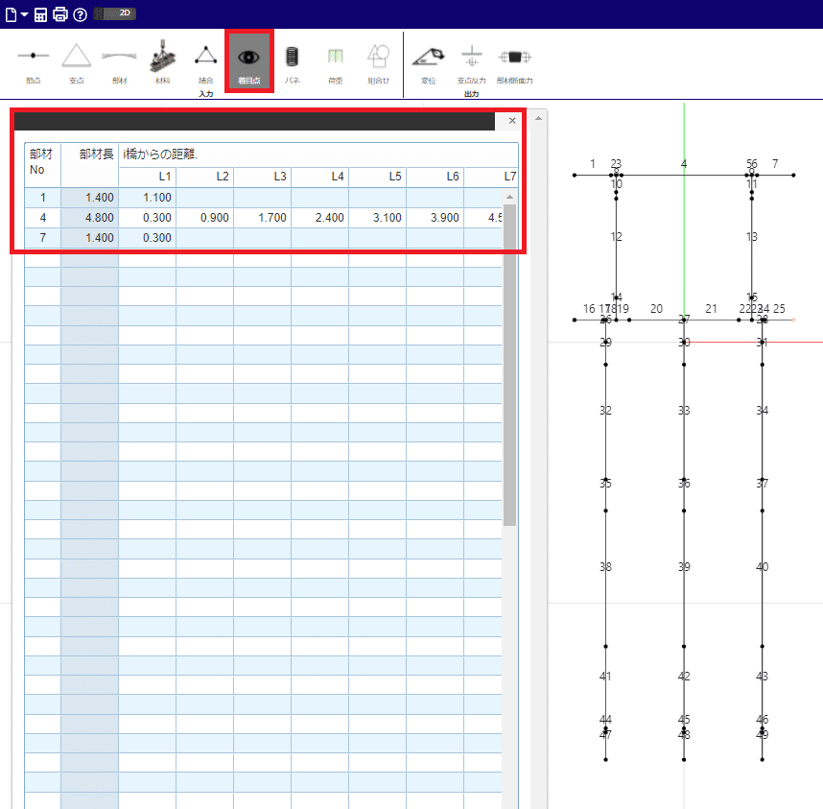Run calculation with the calculator icon
This screenshot has width=823, height=809.
tap(40, 14)
